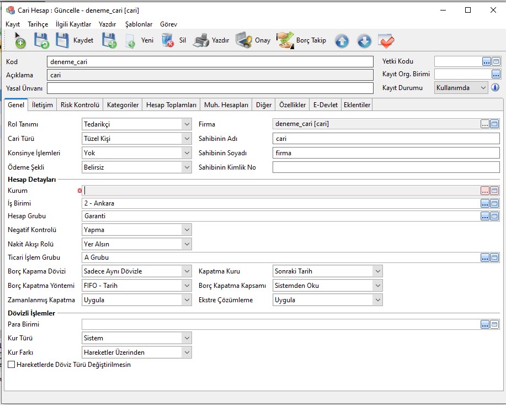The image size is (506, 405).
Task: Click the Onay approval icon
Action: click(244, 40)
